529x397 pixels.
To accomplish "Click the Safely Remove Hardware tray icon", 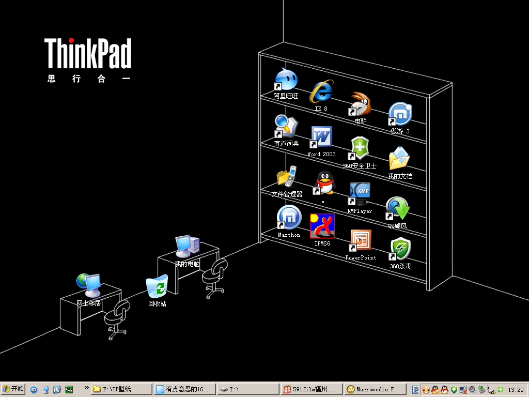I will [x=482, y=390].
